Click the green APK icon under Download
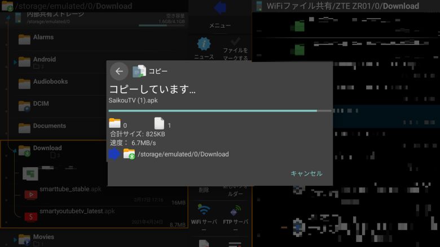The height and width of the screenshot is (247, 440). (30, 174)
